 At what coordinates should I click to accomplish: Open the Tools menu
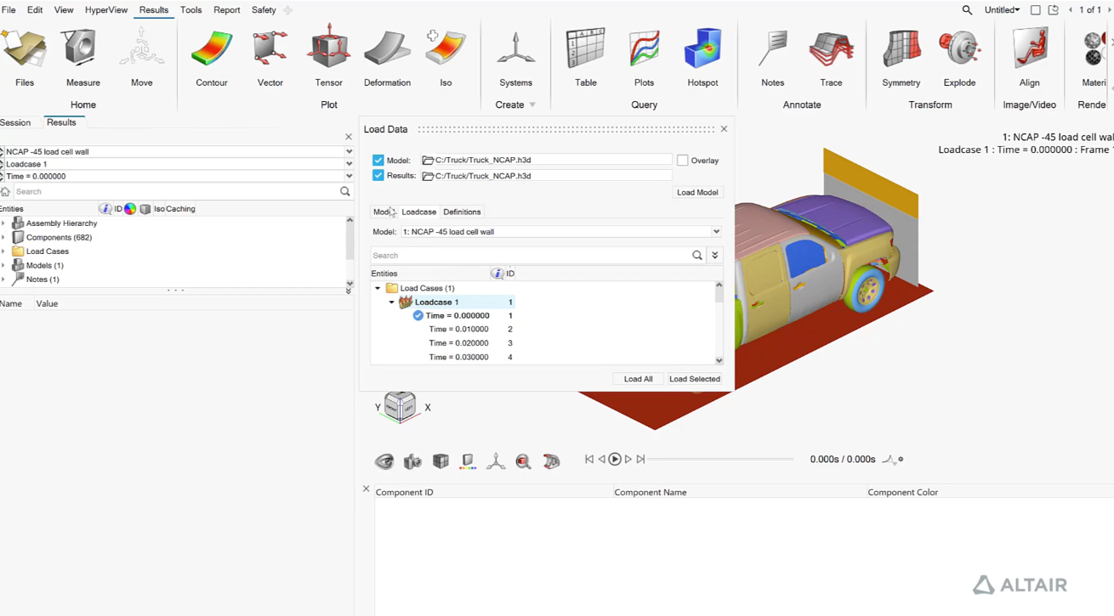coord(190,10)
